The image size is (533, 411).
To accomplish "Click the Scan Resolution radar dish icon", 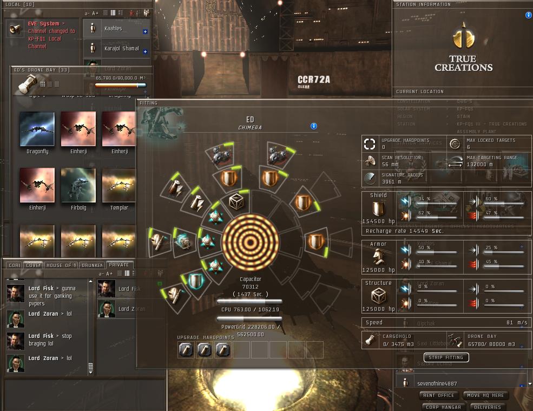I will (370, 161).
